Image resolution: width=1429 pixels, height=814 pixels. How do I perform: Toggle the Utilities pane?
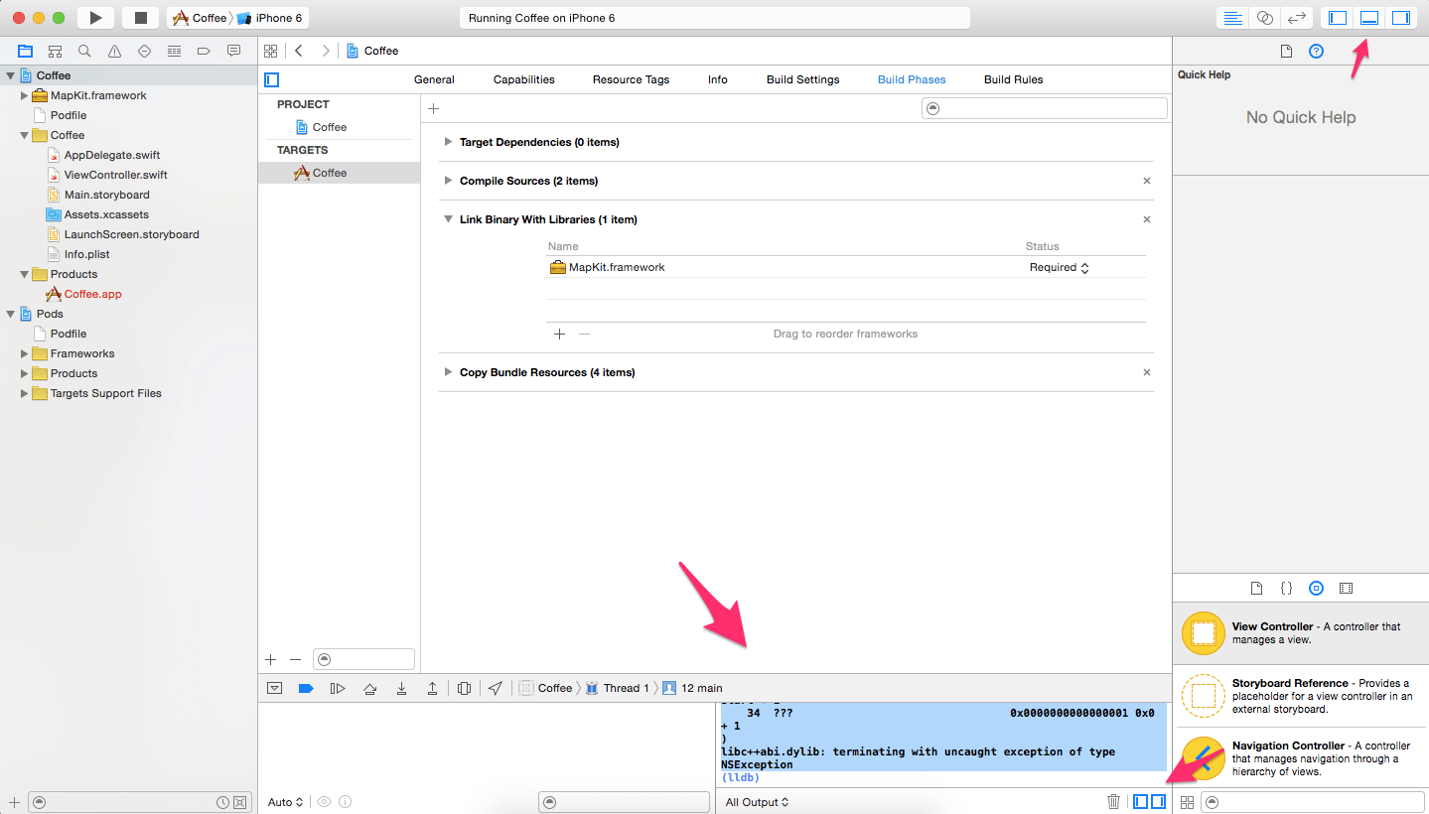pyautogui.click(x=1401, y=18)
